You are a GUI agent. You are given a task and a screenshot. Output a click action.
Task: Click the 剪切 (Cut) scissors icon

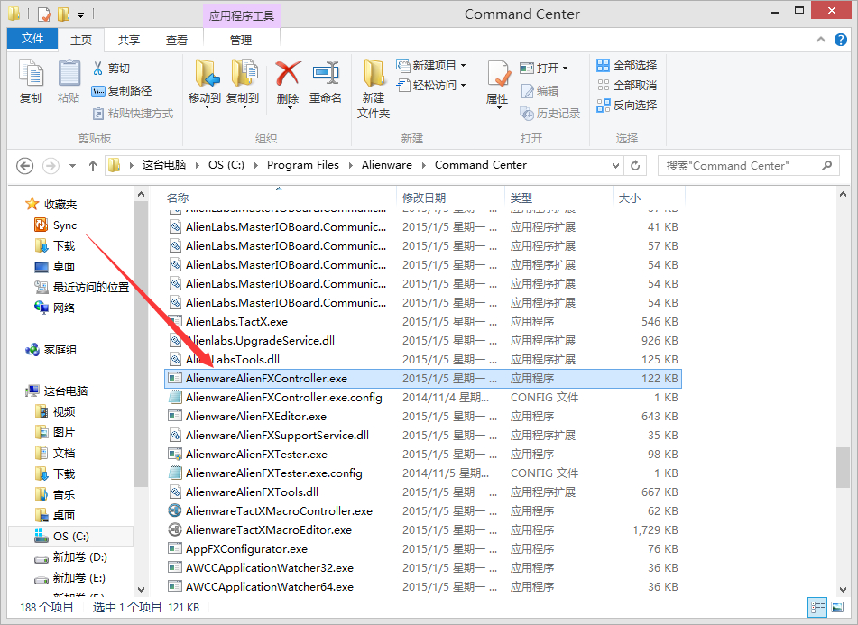[x=98, y=68]
